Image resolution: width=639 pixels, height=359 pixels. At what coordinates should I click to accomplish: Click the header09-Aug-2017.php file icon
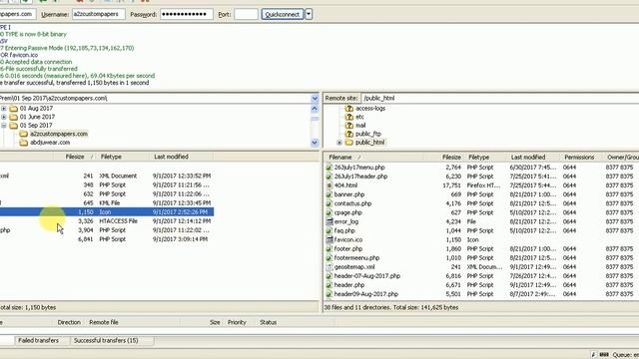(329, 294)
